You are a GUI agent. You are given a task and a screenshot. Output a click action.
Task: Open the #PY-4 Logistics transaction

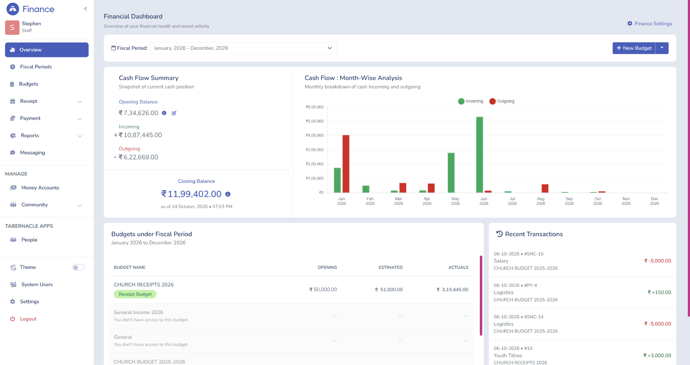(x=582, y=293)
